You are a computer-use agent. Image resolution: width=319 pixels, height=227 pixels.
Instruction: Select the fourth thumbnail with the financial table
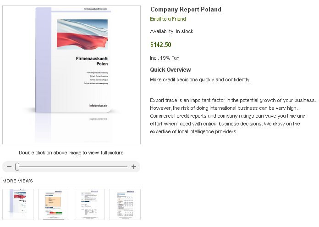125,204
